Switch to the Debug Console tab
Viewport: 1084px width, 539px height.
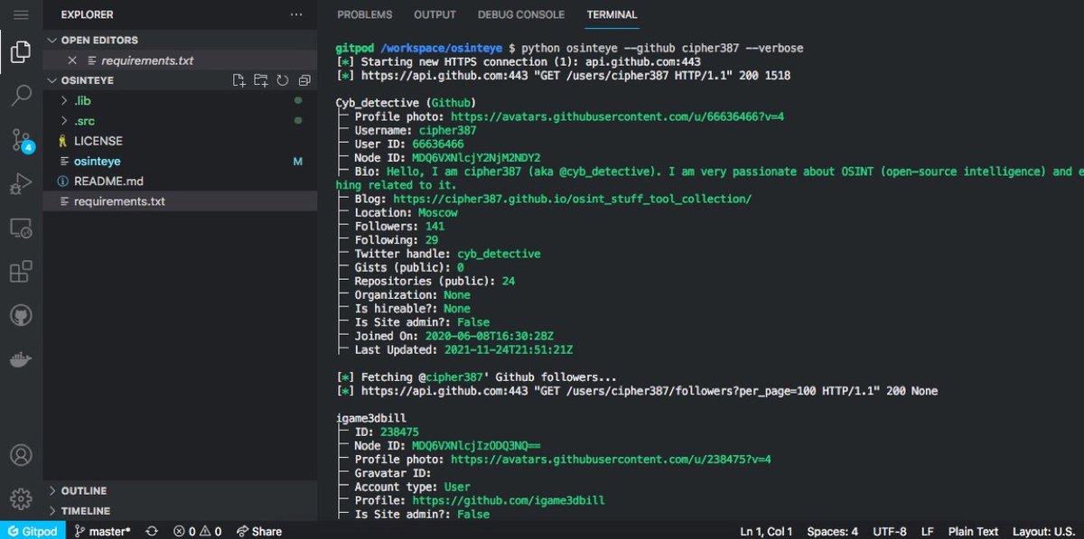(x=521, y=14)
